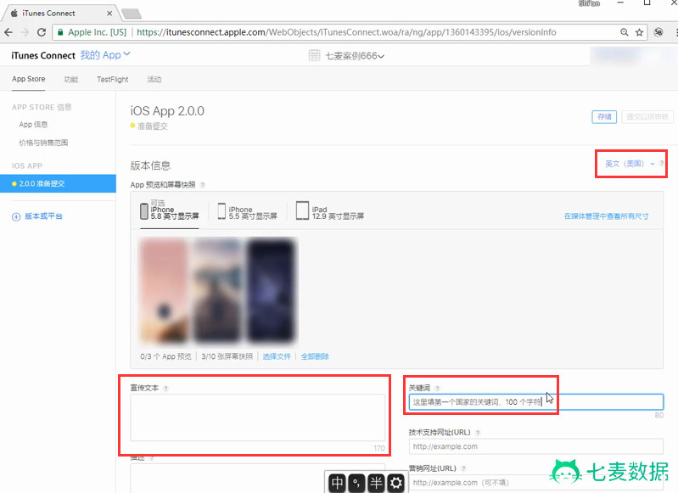Reload the iTunes Connect page
Image resolution: width=678 pixels, height=493 pixels.
tap(42, 32)
